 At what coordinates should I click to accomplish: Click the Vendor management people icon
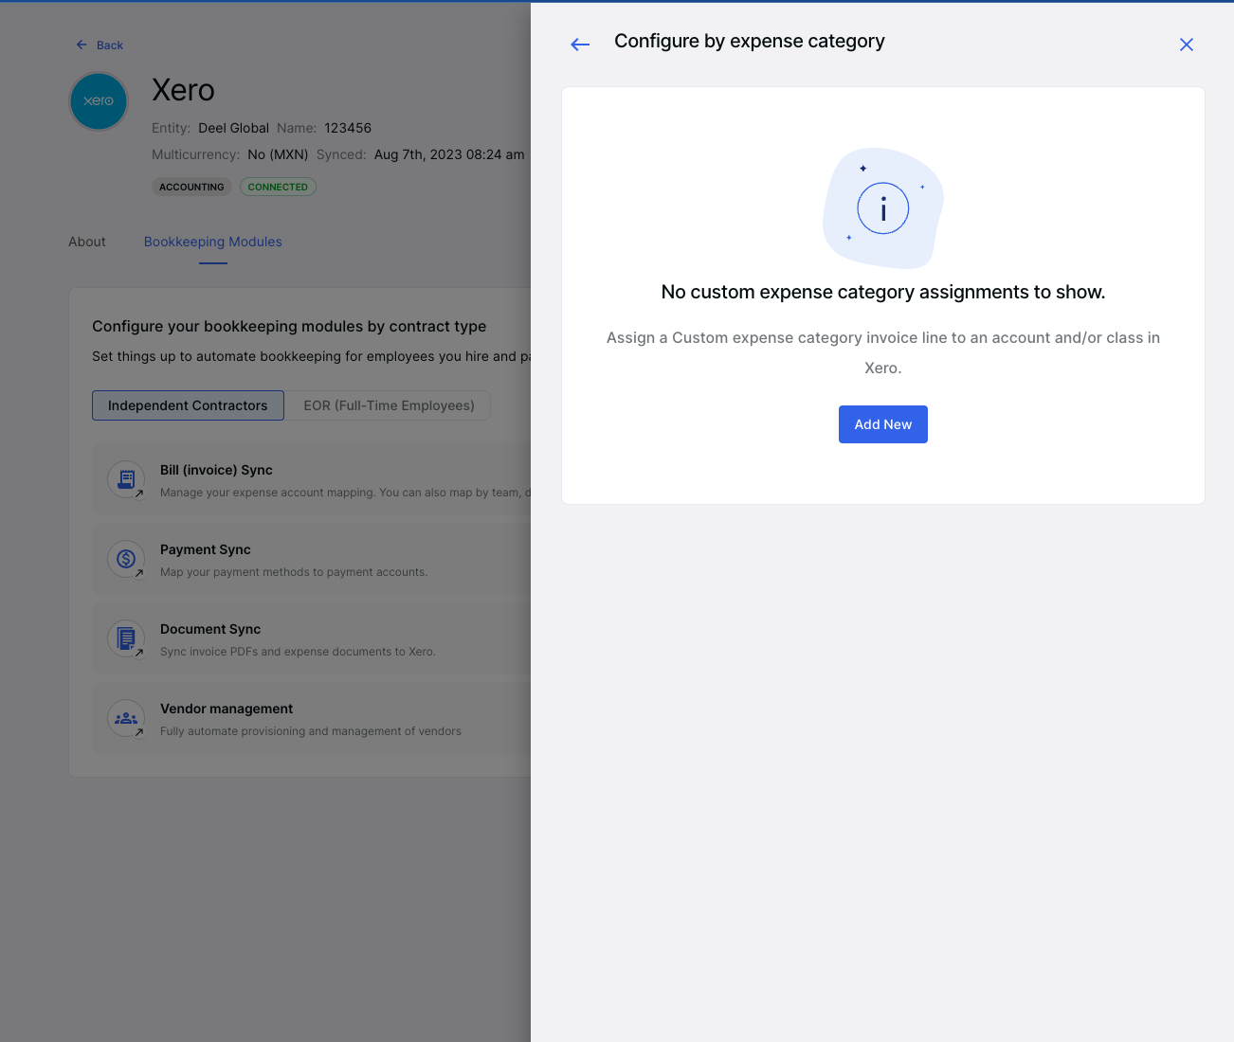tap(126, 718)
